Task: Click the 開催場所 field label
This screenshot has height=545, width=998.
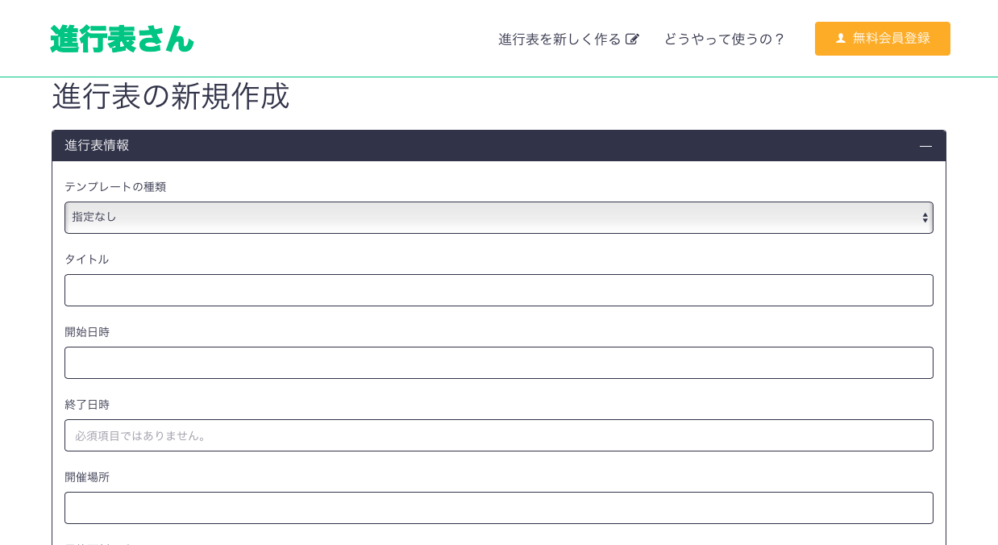Action: (87, 477)
